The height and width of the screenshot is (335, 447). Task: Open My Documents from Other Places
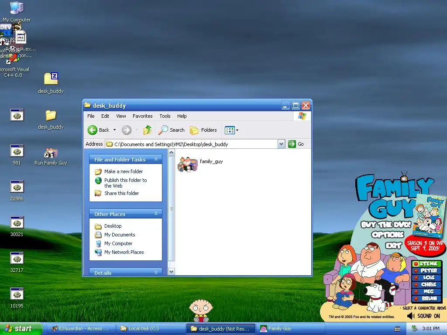[x=120, y=235]
